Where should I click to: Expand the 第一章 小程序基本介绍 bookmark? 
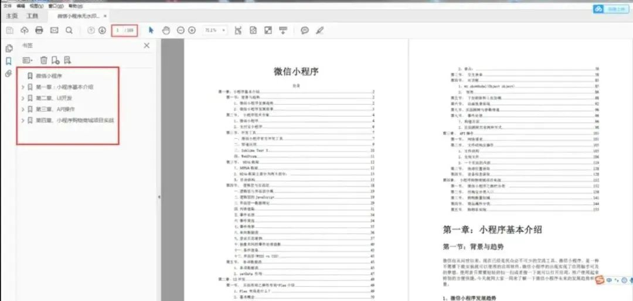coord(23,87)
